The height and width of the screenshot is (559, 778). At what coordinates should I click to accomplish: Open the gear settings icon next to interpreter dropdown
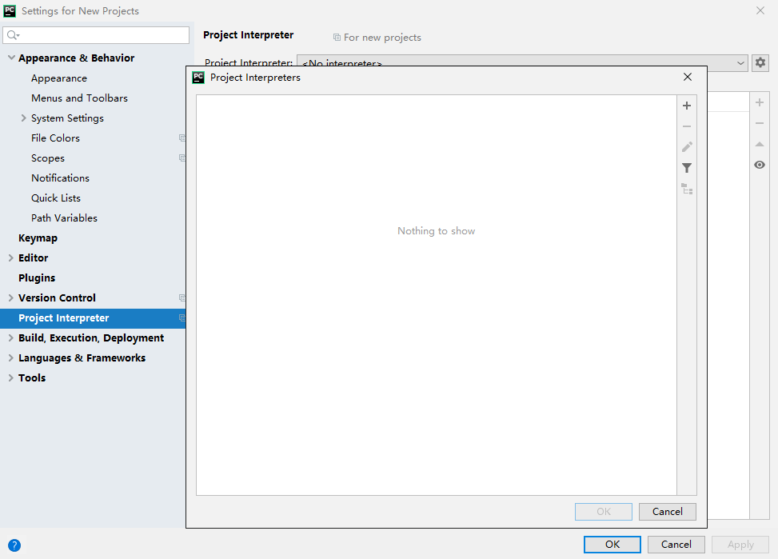760,63
